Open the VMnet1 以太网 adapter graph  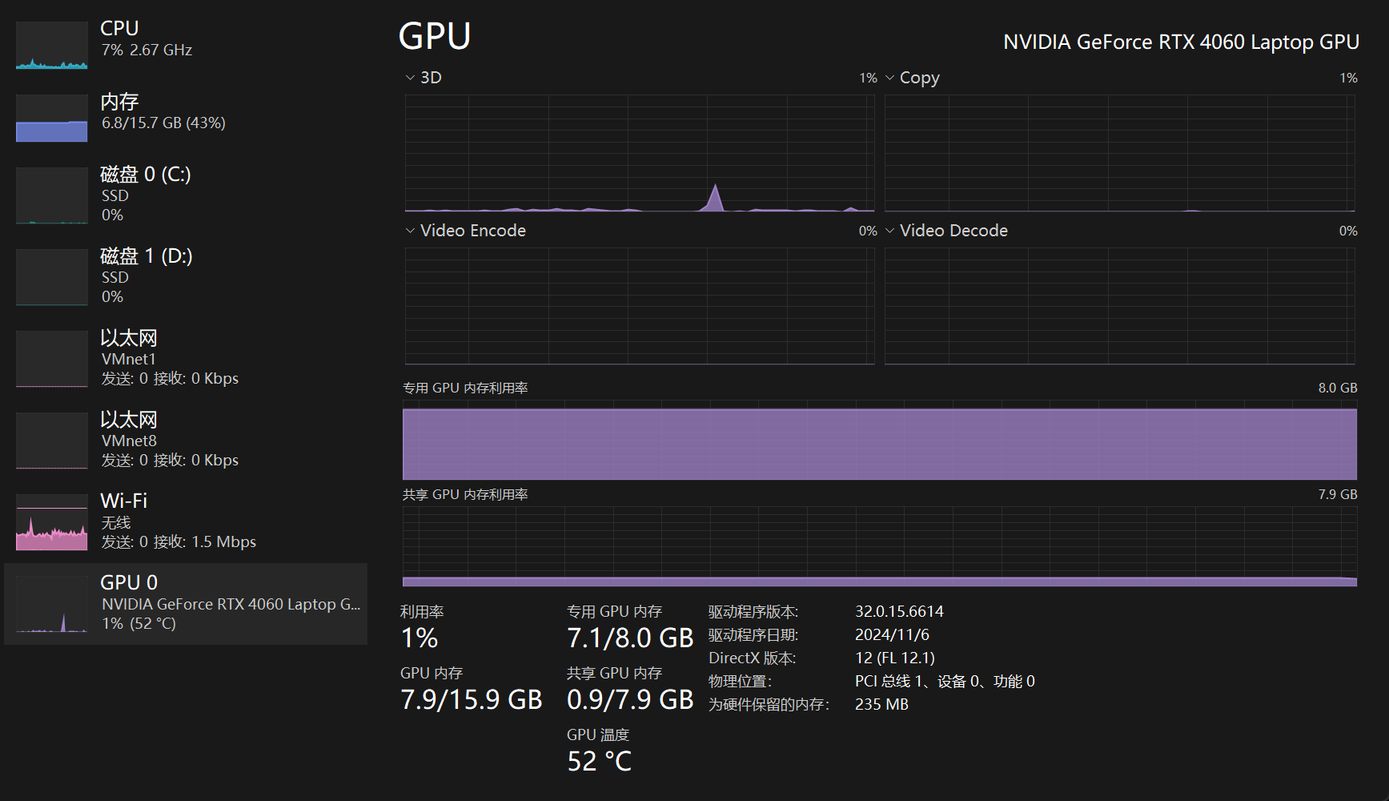[x=52, y=359]
